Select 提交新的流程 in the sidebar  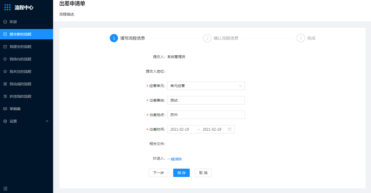click(26, 34)
